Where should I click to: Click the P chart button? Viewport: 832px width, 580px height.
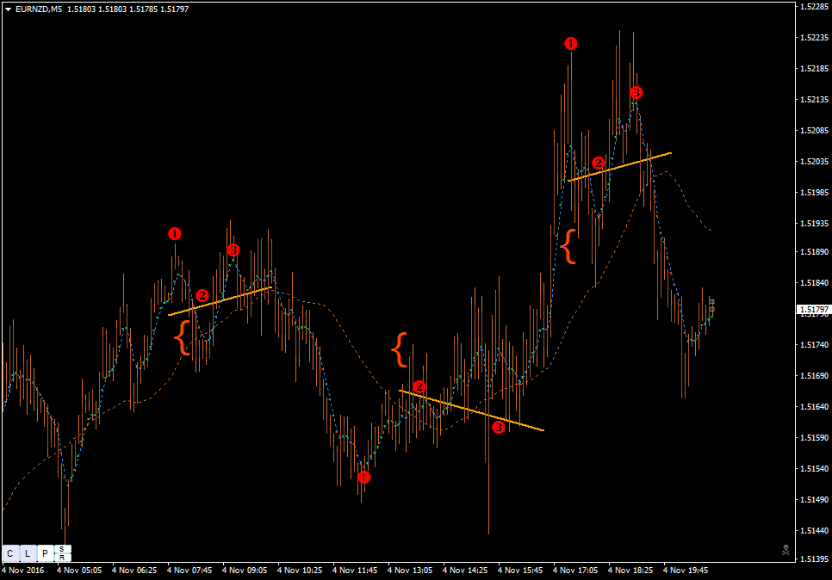(45, 553)
